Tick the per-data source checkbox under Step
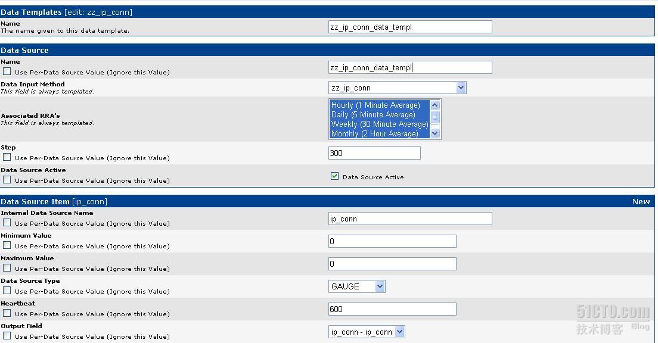The width and height of the screenshot is (658, 343). [7, 157]
